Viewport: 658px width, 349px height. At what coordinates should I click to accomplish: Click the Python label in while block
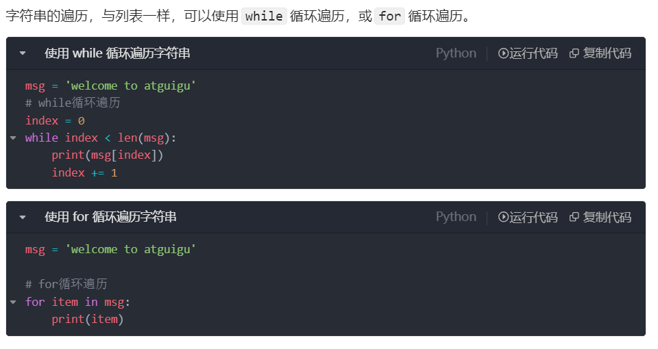point(456,53)
